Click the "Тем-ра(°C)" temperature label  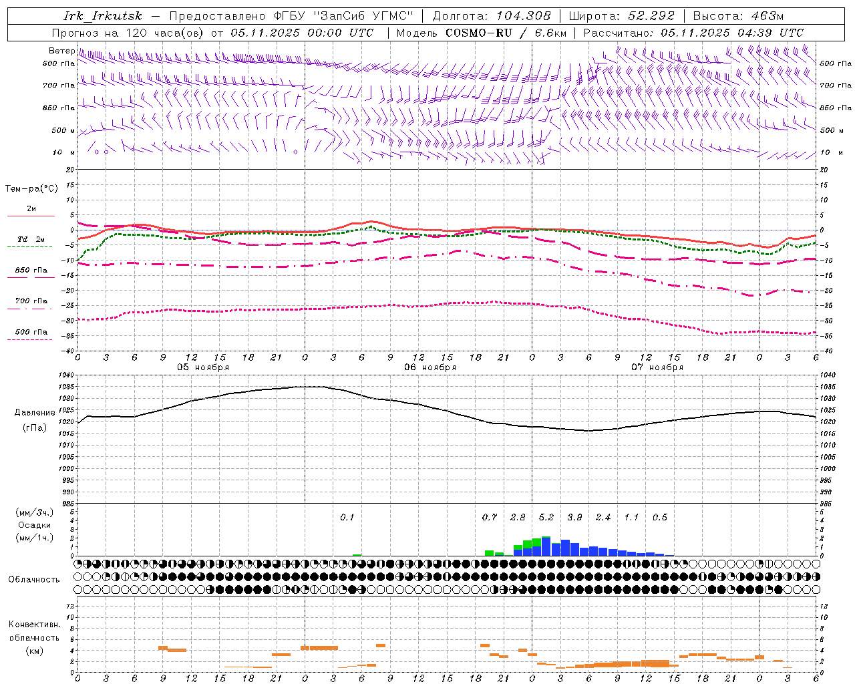tap(31, 189)
